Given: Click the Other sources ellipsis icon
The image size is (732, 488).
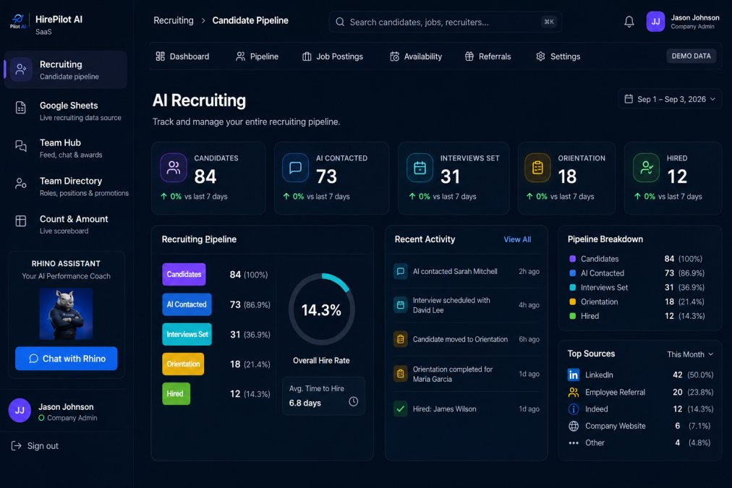Looking at the screenshot, I should 574,442.
